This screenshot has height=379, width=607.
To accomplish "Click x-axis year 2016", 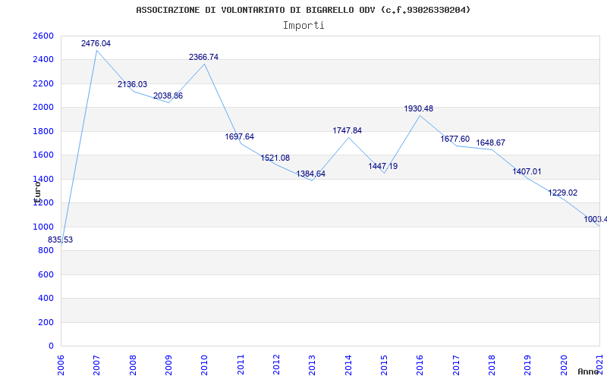I will tap(420, 365).
